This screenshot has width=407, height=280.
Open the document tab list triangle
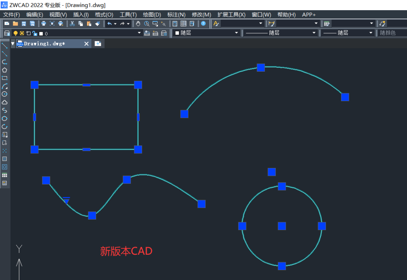click(x=13, y=44)
